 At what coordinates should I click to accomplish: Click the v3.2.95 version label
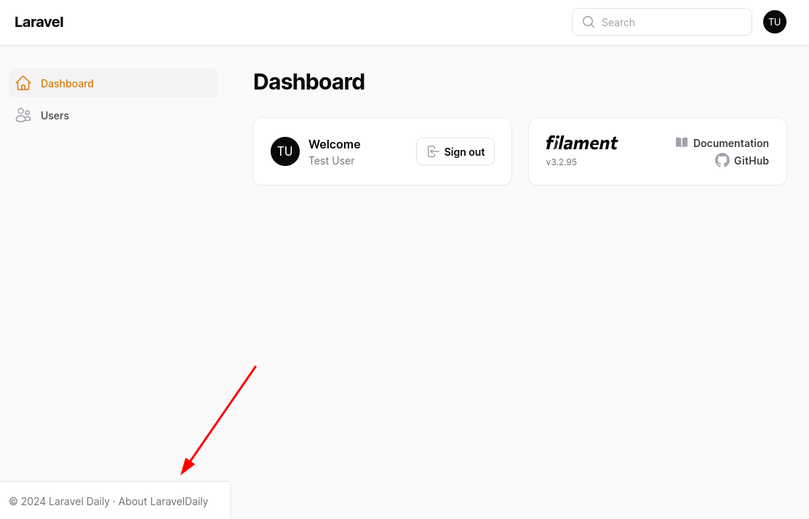click(562, 162)
